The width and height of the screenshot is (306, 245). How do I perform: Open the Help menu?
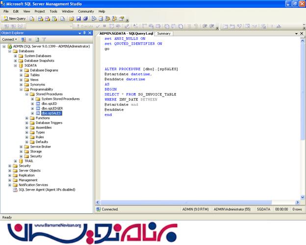click(x=102, y=11)
